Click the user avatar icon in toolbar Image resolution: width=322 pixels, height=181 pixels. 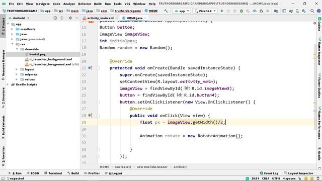(318, 11)
